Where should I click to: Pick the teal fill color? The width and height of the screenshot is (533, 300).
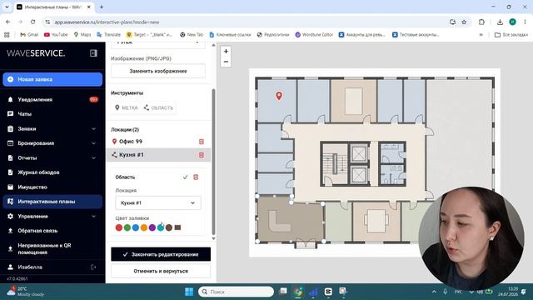click(161, 227)
